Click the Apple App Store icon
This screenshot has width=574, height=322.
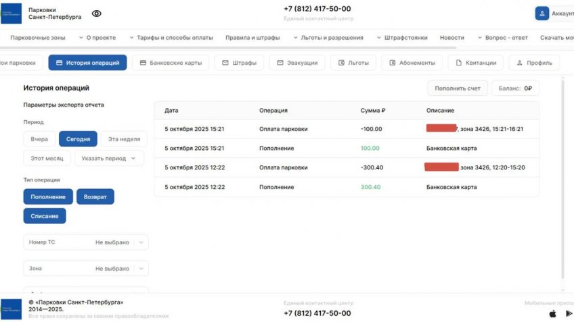tap(552, 314)
